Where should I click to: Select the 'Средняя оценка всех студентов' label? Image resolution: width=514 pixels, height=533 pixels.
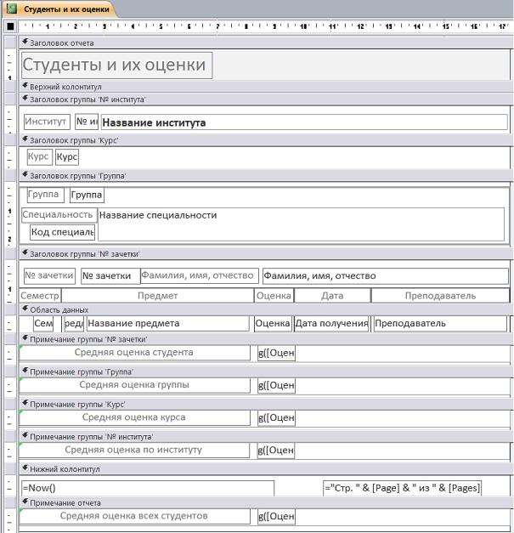[x=134, y=516]
